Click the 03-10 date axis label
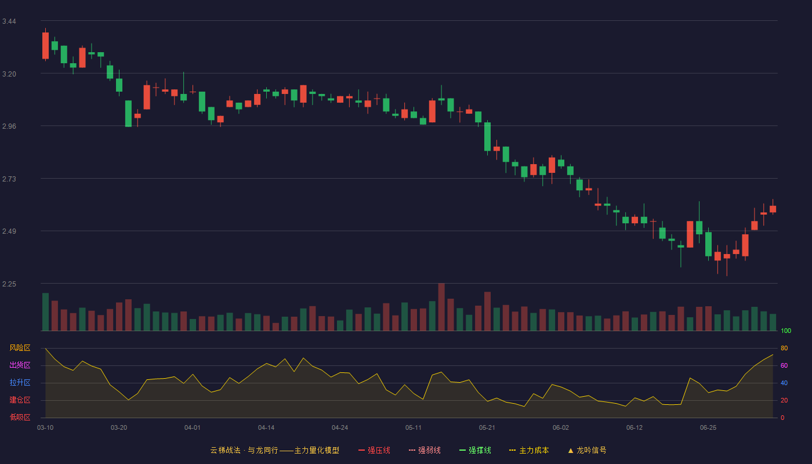Screen dimensions: 812x464 [45, 427]
